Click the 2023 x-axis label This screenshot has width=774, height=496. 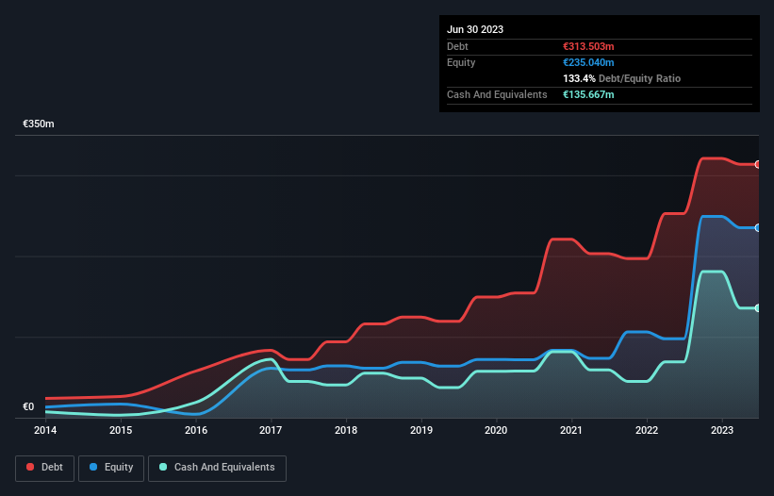(721, 430)
